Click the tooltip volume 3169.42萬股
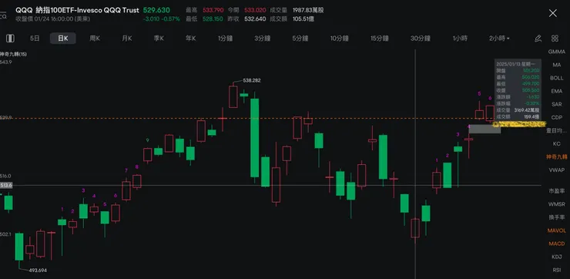The height and width of the screenshot is (279, 570). tap(527, 110)
